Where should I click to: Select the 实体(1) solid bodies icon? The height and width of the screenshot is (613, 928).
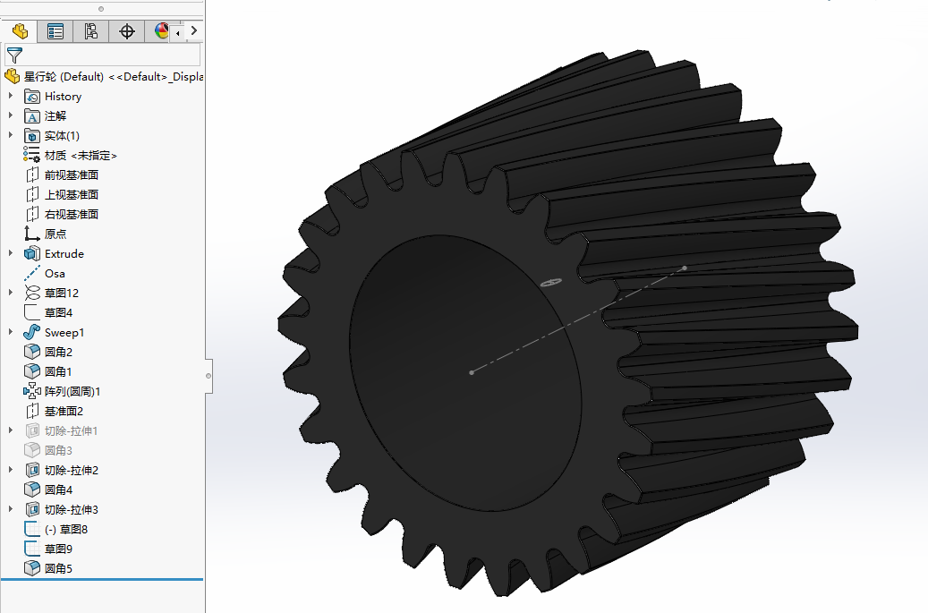(x=32, y=135)
